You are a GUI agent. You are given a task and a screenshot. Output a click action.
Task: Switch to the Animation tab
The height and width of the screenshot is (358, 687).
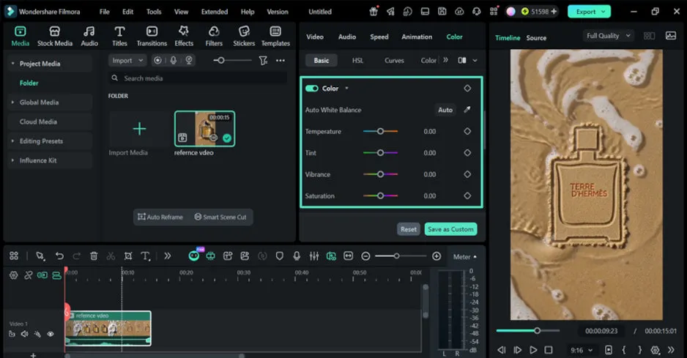pos(417,37)
